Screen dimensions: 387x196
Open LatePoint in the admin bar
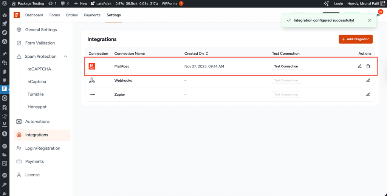click(101, 4)
